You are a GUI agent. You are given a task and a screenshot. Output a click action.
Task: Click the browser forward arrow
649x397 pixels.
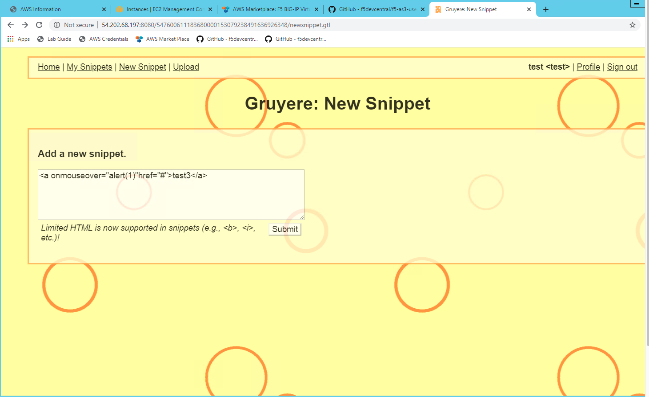[25, 25]
